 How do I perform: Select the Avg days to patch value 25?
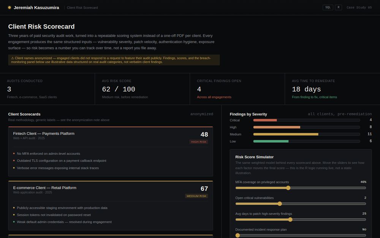click(364, 214)
